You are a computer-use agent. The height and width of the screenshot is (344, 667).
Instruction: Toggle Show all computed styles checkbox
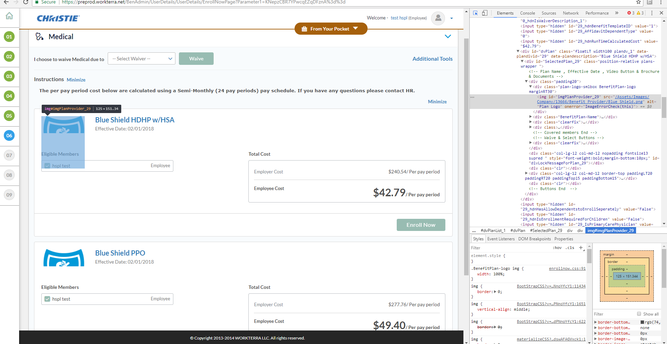639,314
